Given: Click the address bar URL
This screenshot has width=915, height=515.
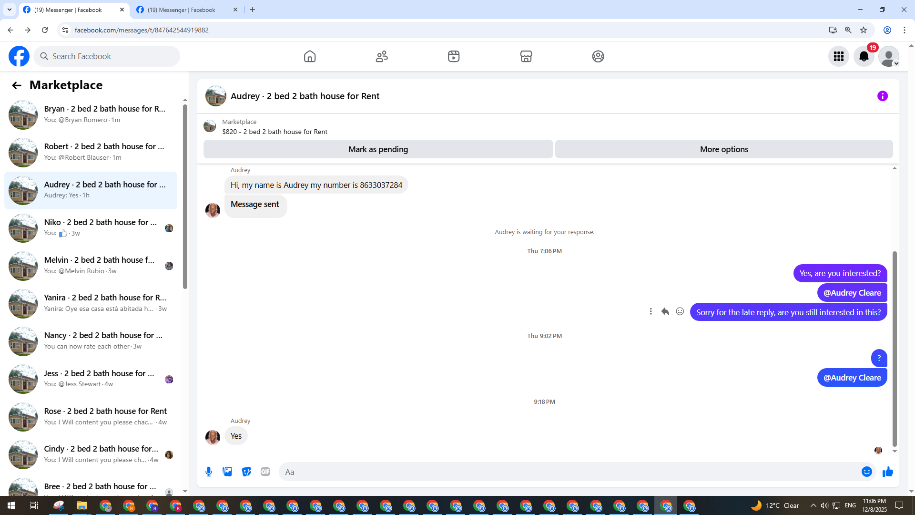Looking at the screenshot, I should (x=142, y=30).
